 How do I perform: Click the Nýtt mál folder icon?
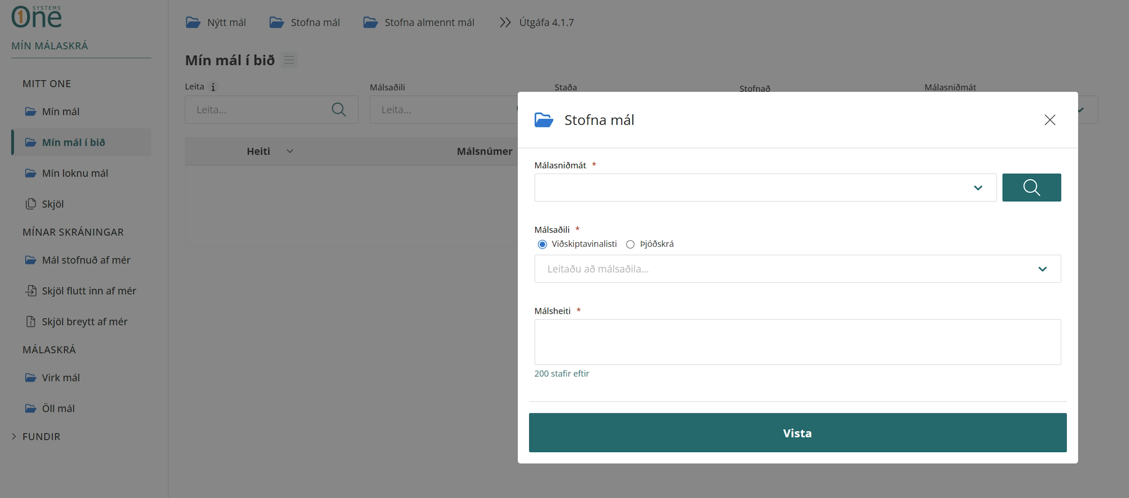(x=193, y=22)
